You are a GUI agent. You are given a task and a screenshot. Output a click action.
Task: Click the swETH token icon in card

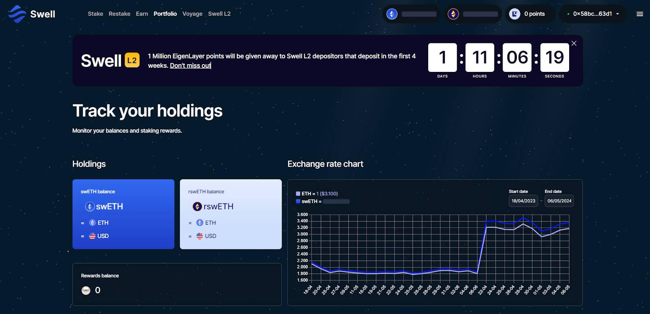[90, 206]
